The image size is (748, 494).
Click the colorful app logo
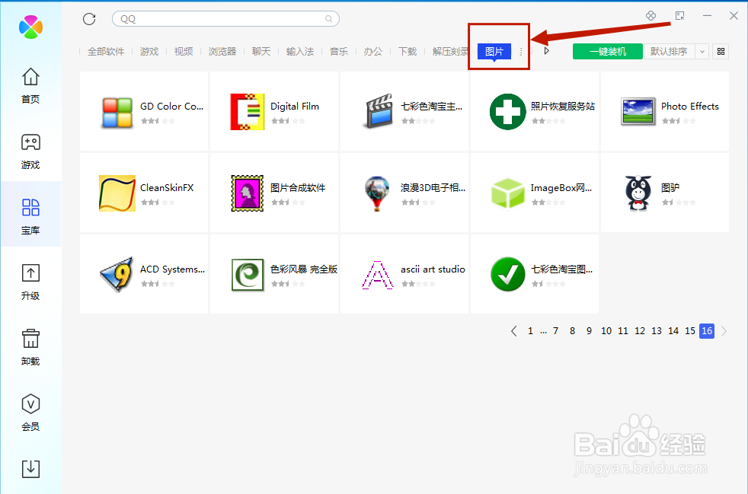[x=30, y=27]
